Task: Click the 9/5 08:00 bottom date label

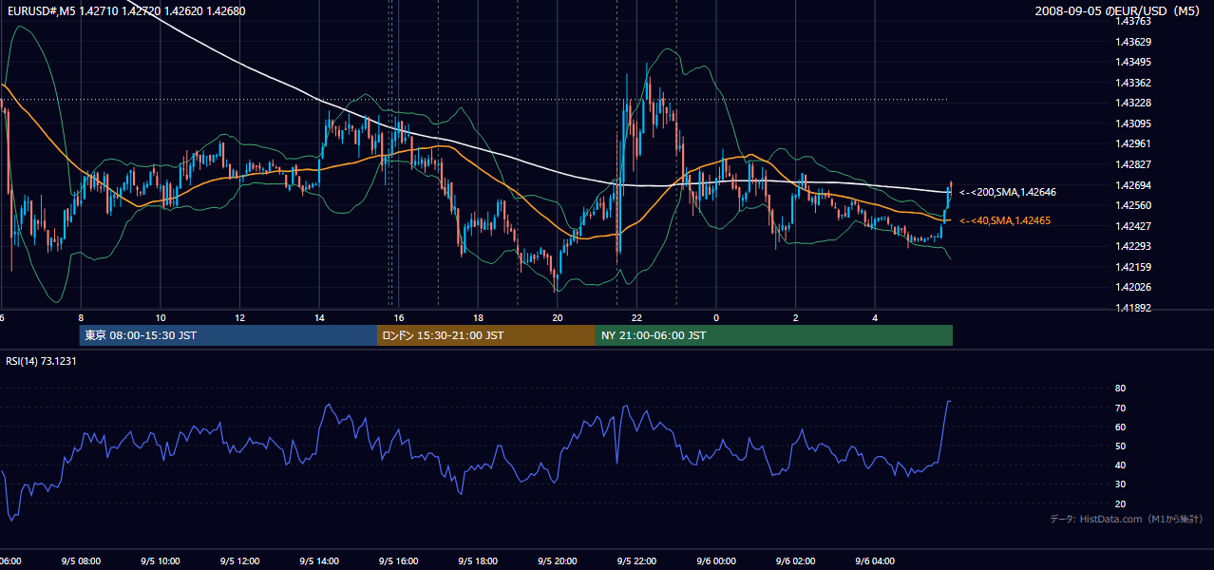Action: pyautogui.click(x=81, y=561)
